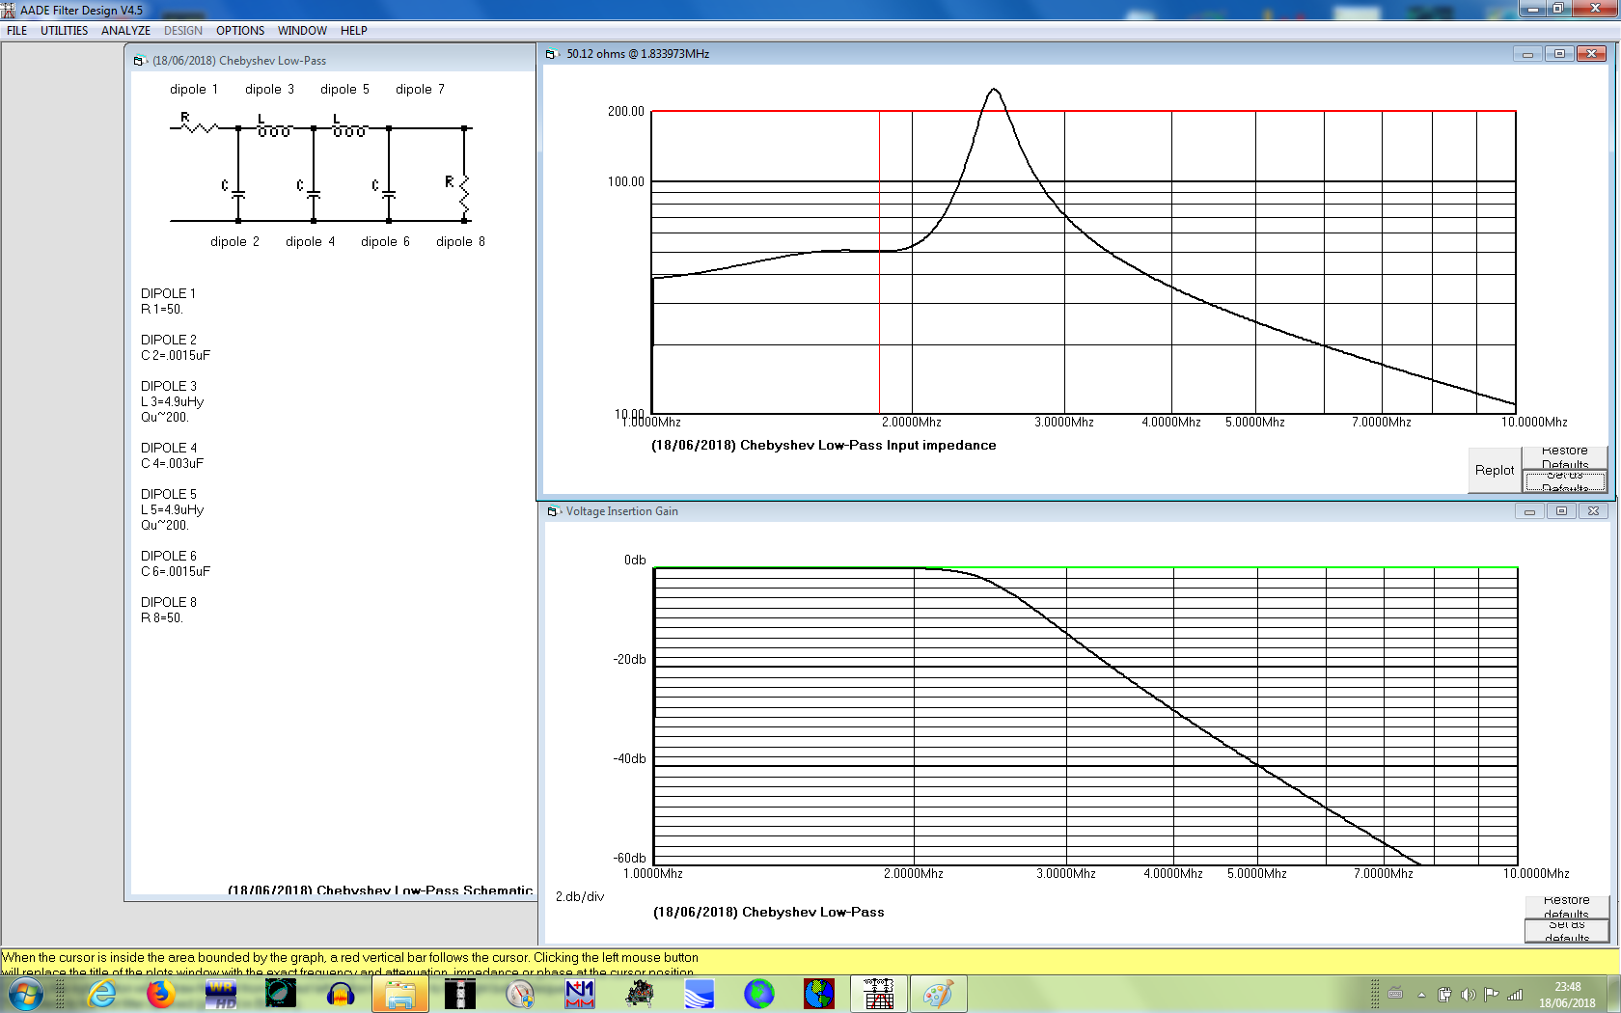Click the Chebyshev Low-Pass schematic window icon
Viewport: 1621px width, 1013px height.
click(x=140, y=61)
